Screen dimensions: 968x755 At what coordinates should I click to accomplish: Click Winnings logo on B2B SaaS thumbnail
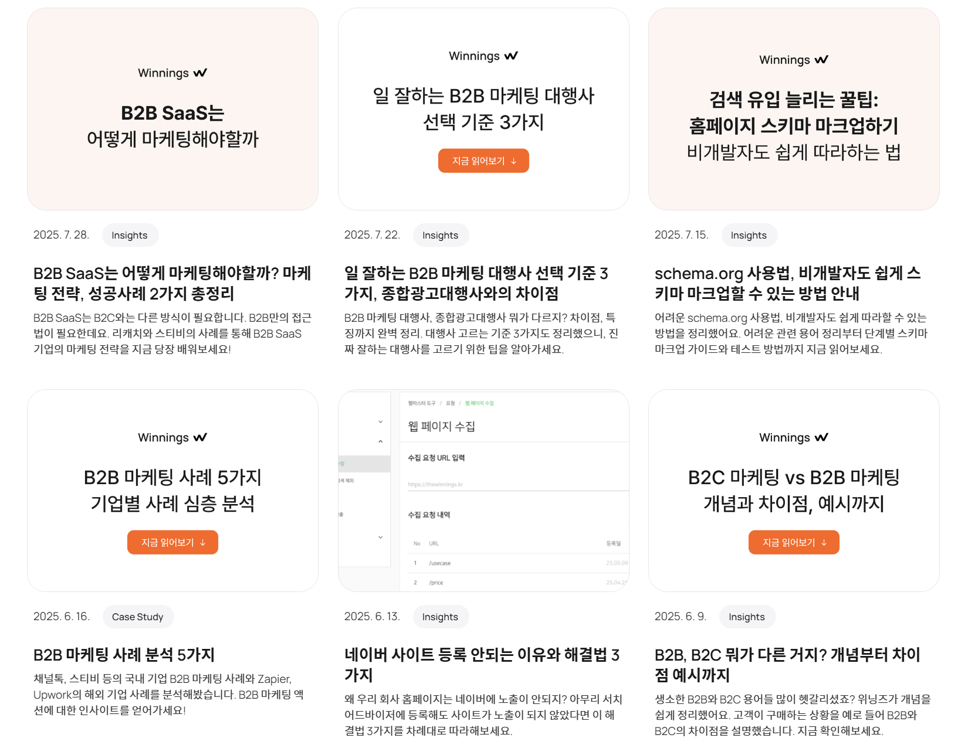click(172, 73)
